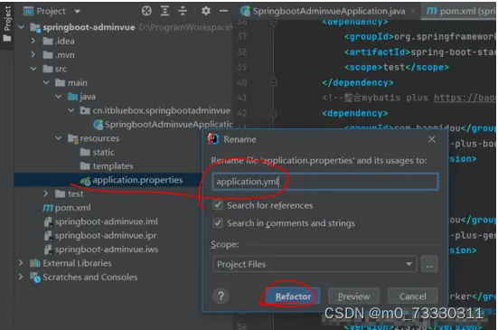Click the application.properties Spring file icon
498x330 pixels.
click(86, 181)
